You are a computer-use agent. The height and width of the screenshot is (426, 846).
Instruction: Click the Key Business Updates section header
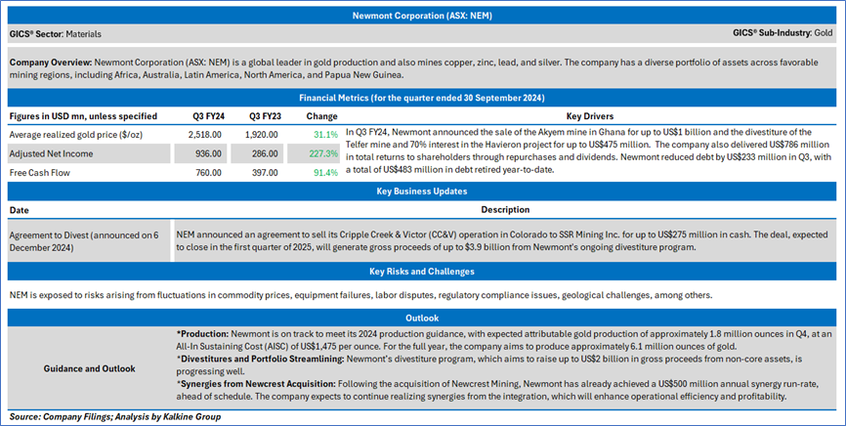(422, 192)
